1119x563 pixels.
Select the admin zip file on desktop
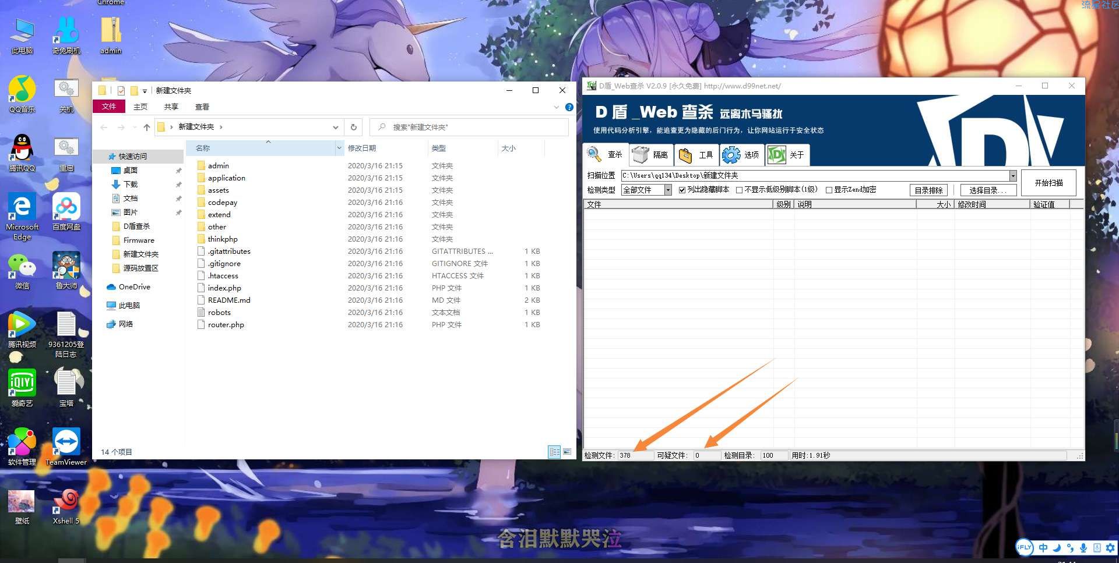[x=111, y=35]
